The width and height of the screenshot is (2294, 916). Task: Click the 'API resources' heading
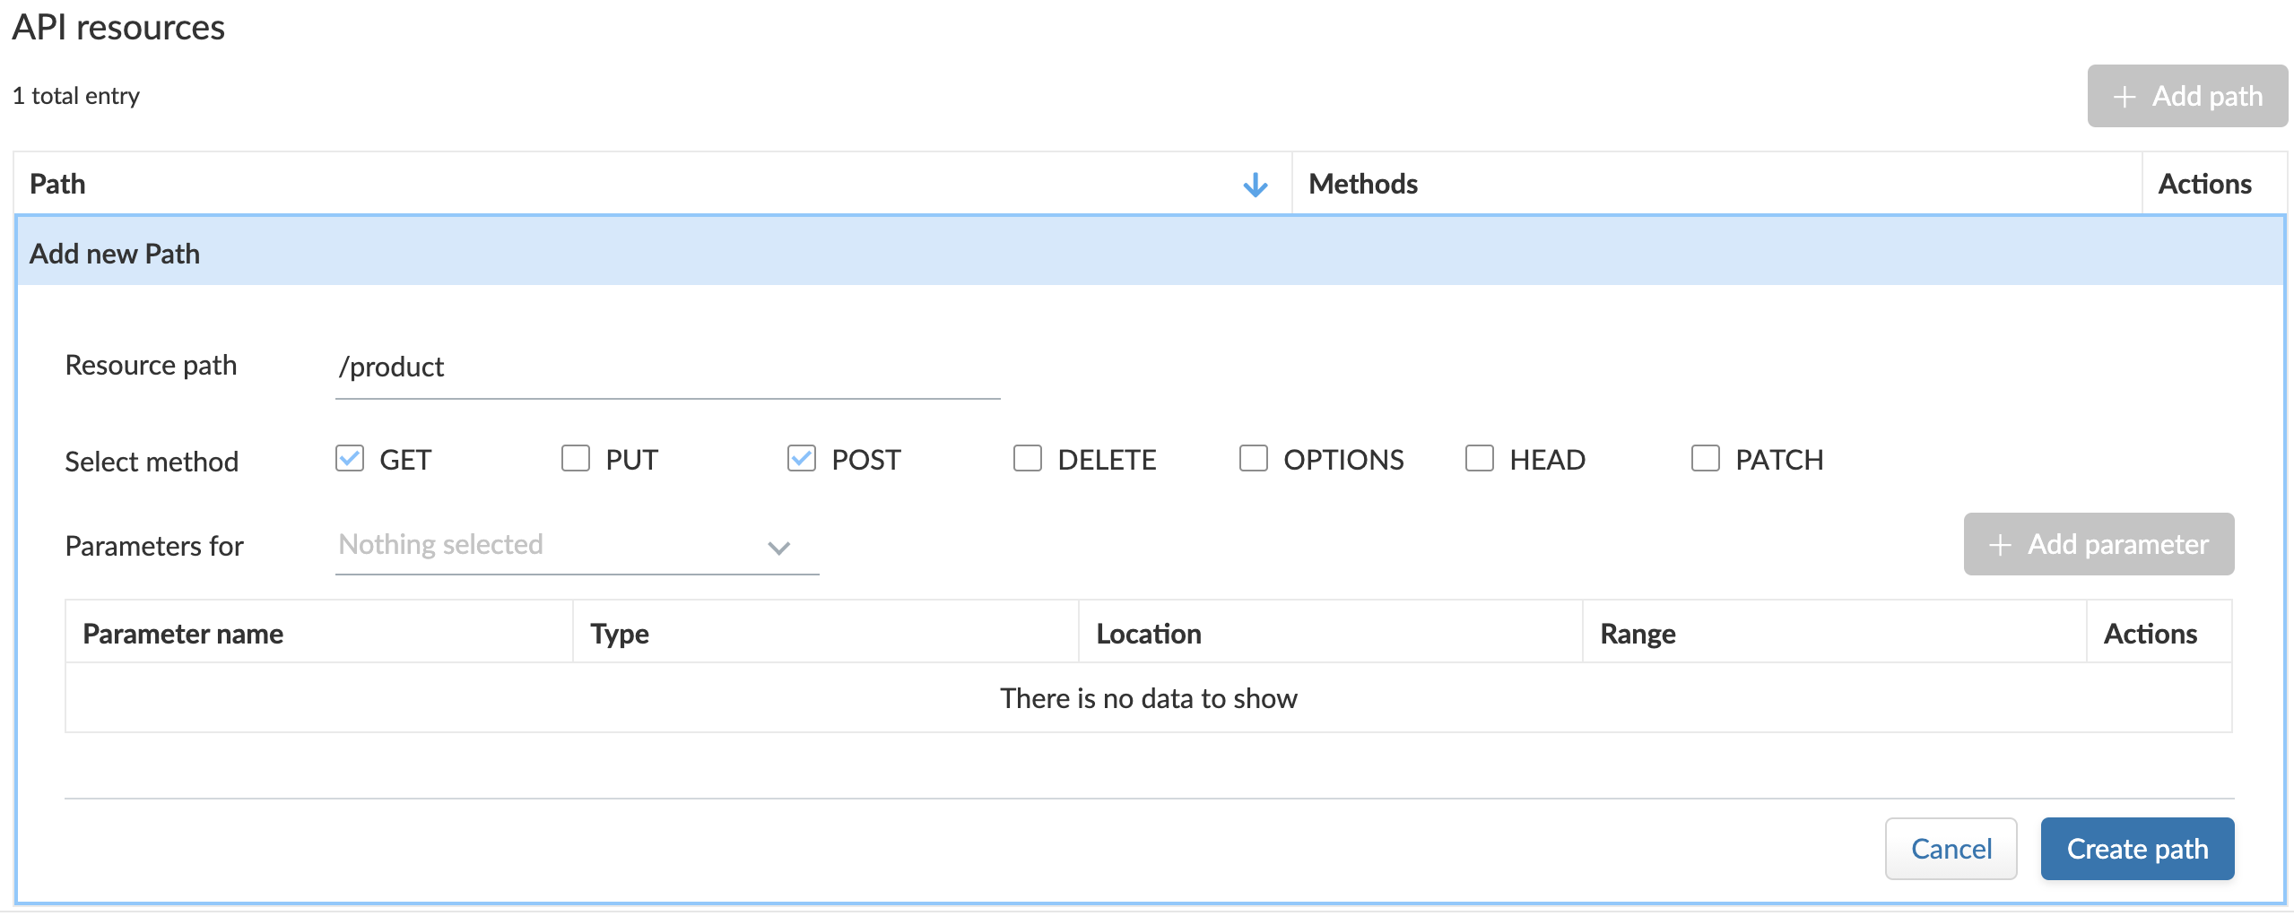(118, 28)
